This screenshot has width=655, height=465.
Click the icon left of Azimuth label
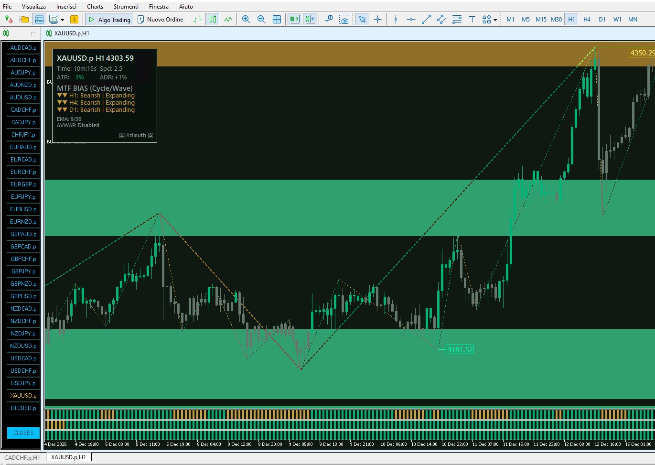[x=122, y=136]
